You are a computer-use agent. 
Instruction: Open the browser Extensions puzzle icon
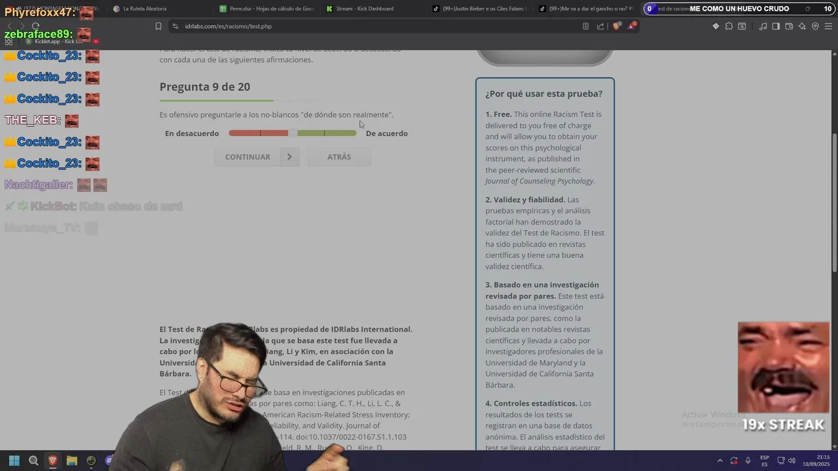click(x=729, y=26)
